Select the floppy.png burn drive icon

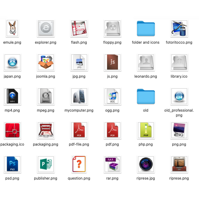point(113,28)
